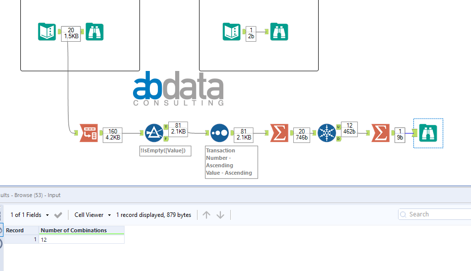Select the Text Input tool outputting 1 record
Screen dimensions: 471x271
point(231,32)
